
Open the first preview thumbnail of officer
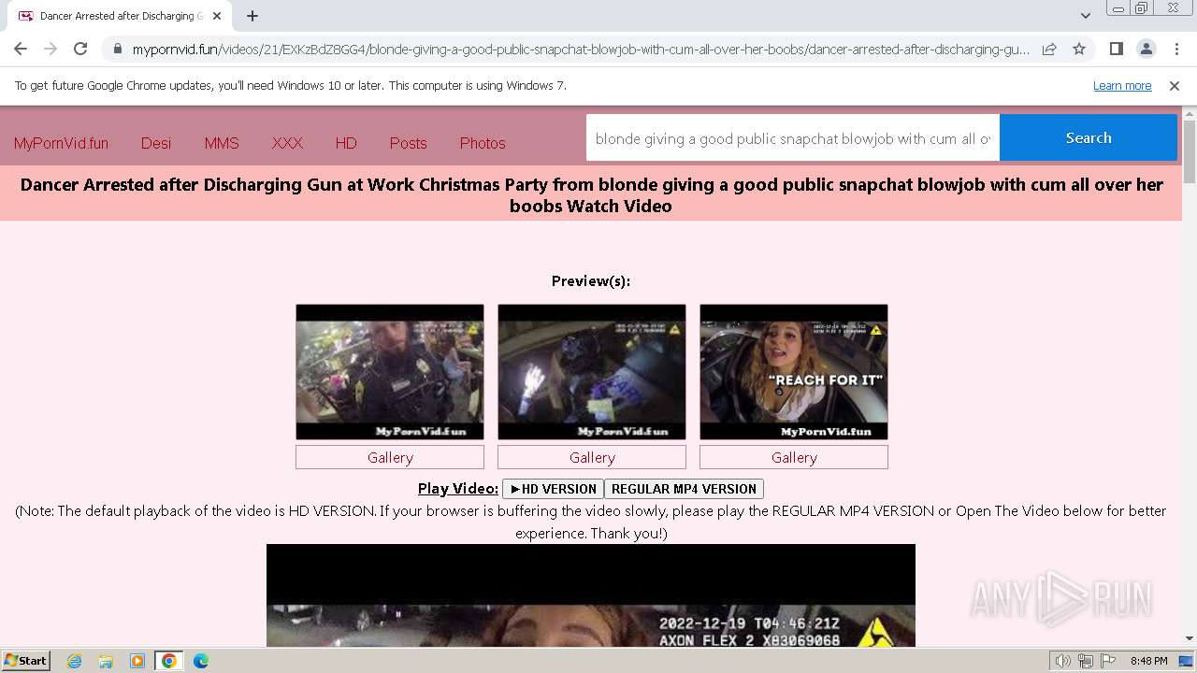click(390, 372)
